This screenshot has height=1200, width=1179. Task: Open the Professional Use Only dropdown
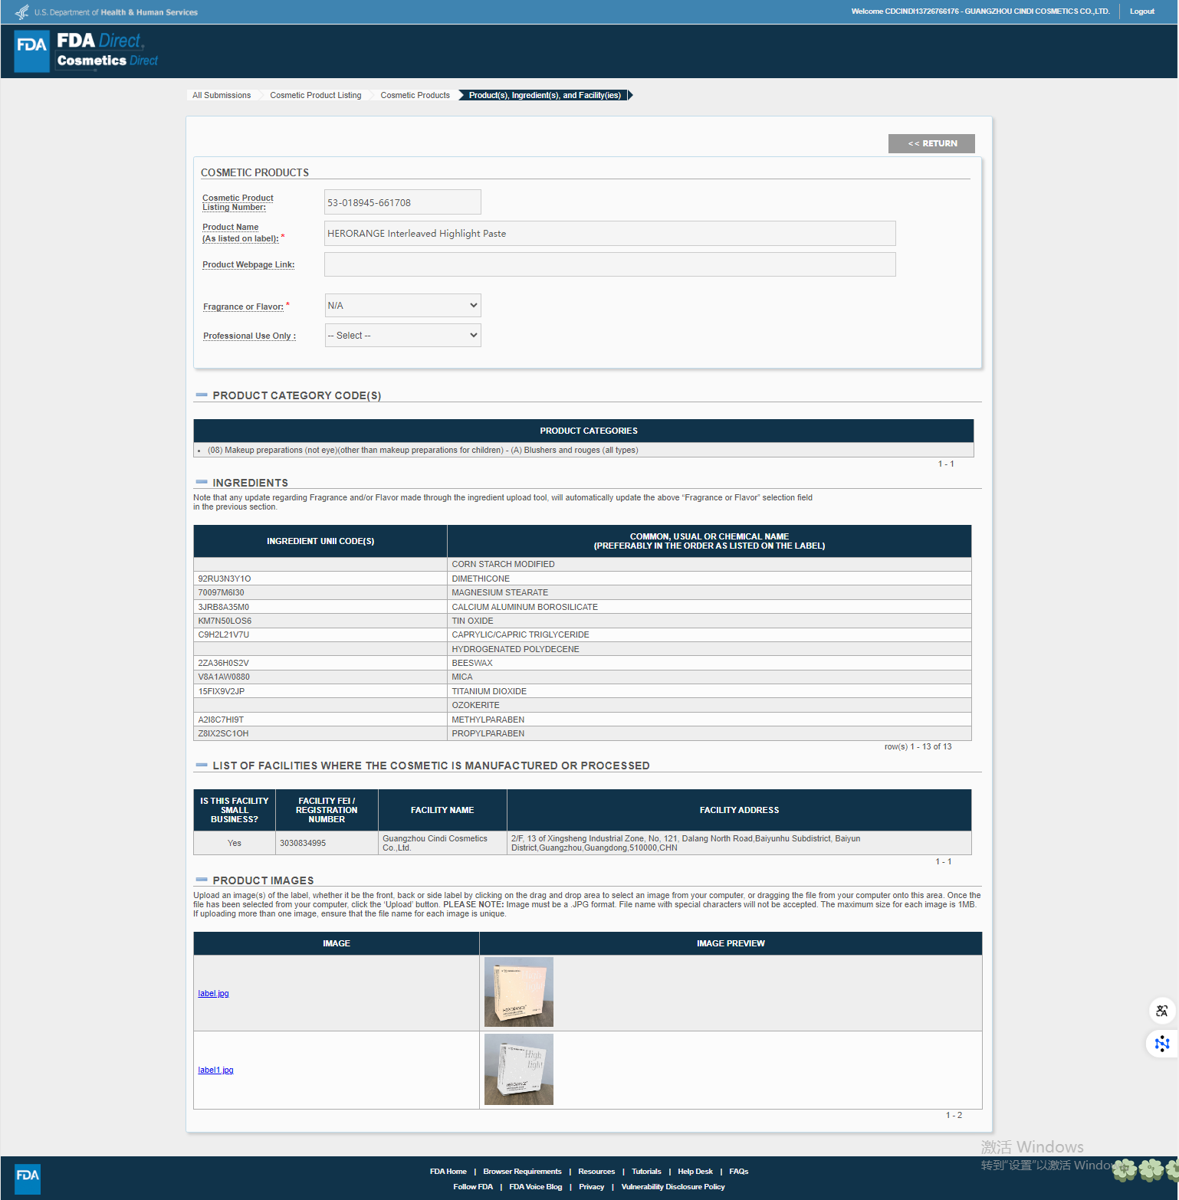(x=403, y=335)
